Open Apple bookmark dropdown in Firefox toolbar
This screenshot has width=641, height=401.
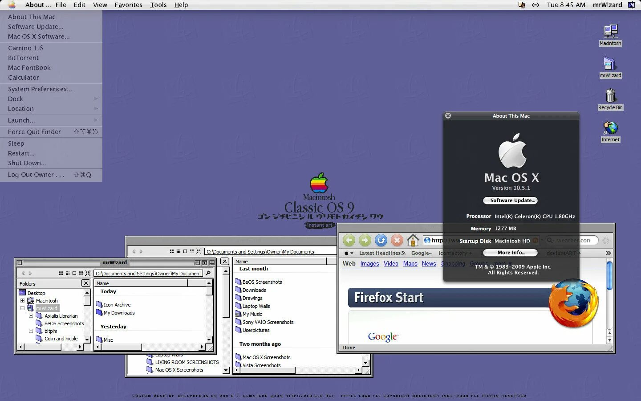[349, 253]
